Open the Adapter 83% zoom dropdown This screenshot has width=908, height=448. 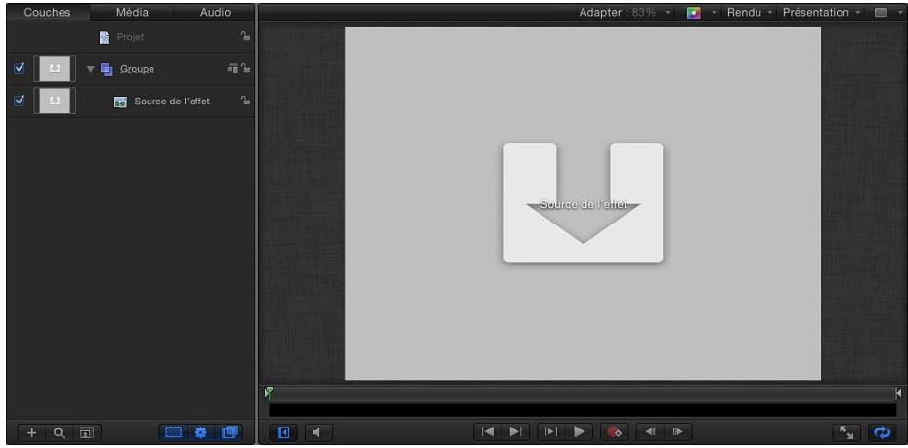[x=625, y=12]
